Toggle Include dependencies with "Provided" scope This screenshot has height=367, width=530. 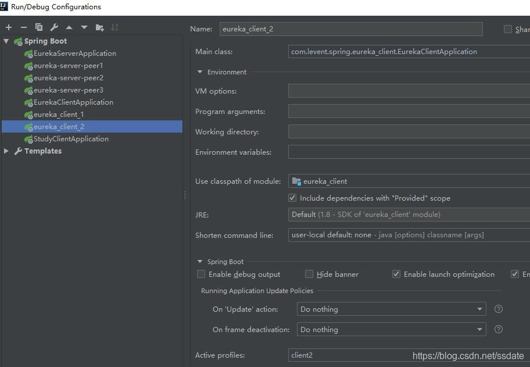[292, 198]
